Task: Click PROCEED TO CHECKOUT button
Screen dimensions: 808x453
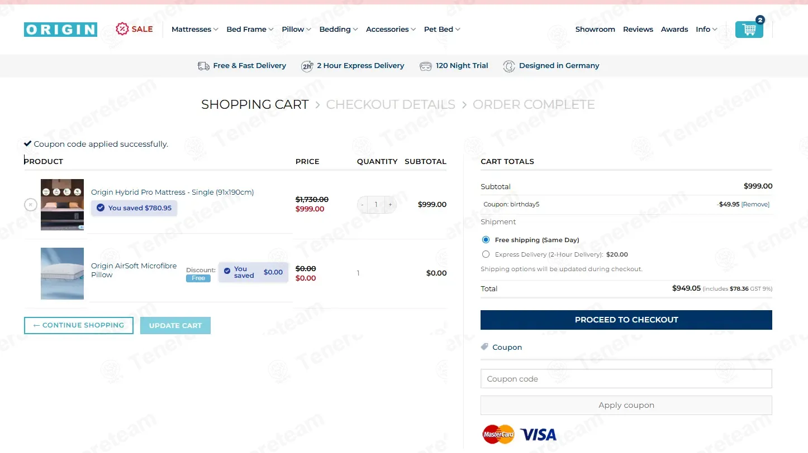Action: pos(626,320)
